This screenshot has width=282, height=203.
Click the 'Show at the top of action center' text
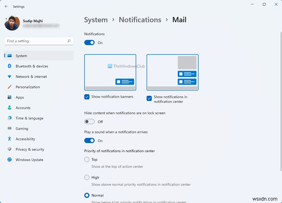(117, 167)
